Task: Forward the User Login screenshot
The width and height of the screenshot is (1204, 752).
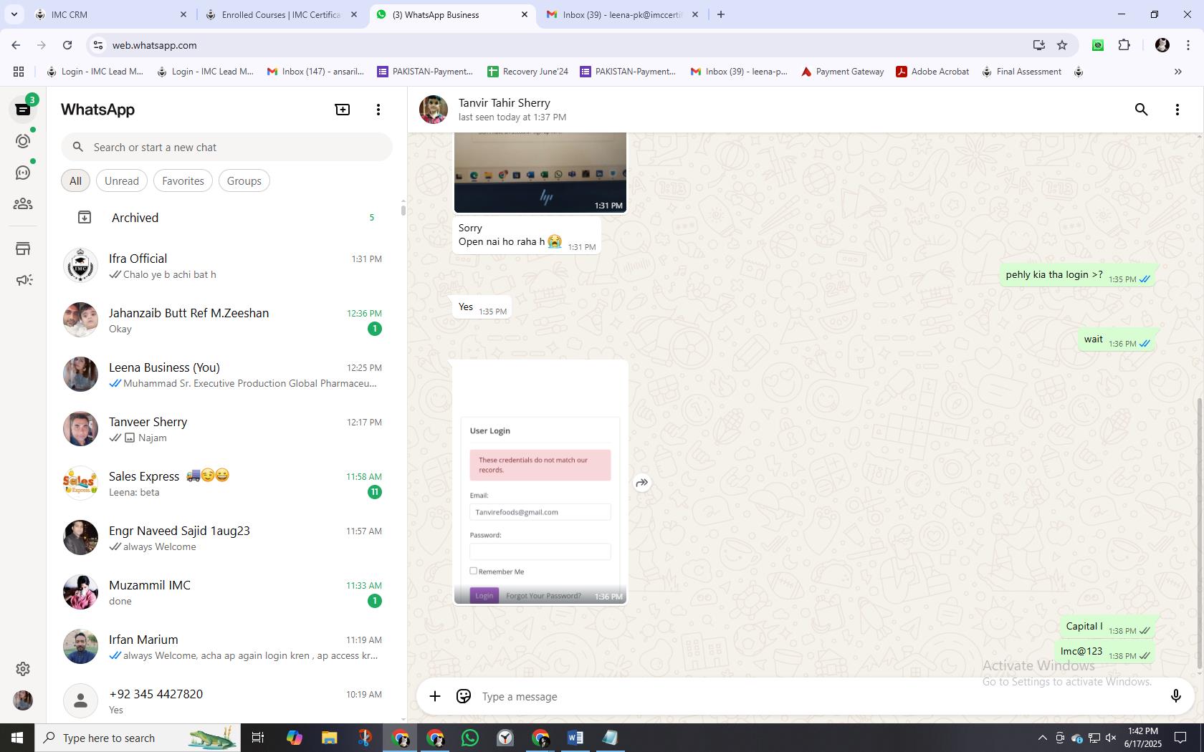Action: [642, 483]
